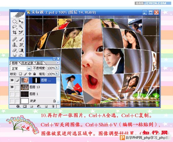Expand the 不透明度 opacity arrow
Image resolution: width=173 pixels, height=142 pixels.
(57, 68)
